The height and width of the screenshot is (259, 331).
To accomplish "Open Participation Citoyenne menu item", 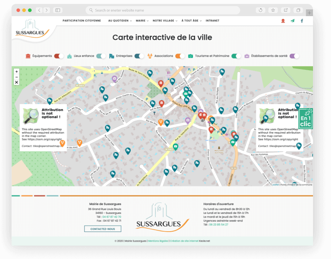I will click(x=82, y=21).
